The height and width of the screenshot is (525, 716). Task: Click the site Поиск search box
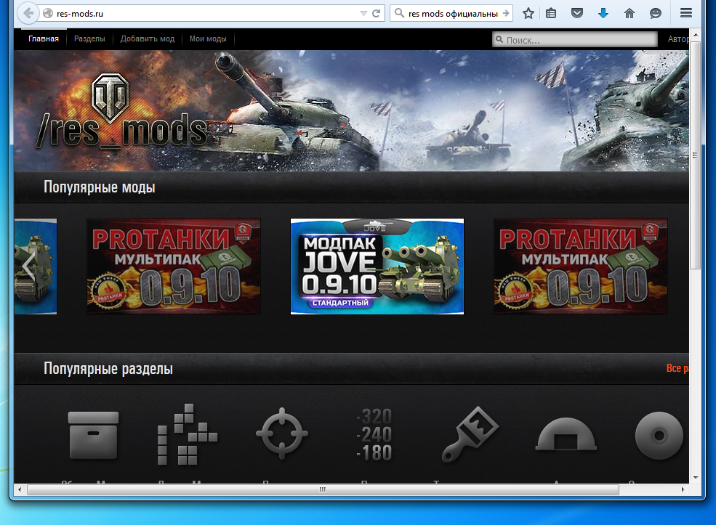575,40
